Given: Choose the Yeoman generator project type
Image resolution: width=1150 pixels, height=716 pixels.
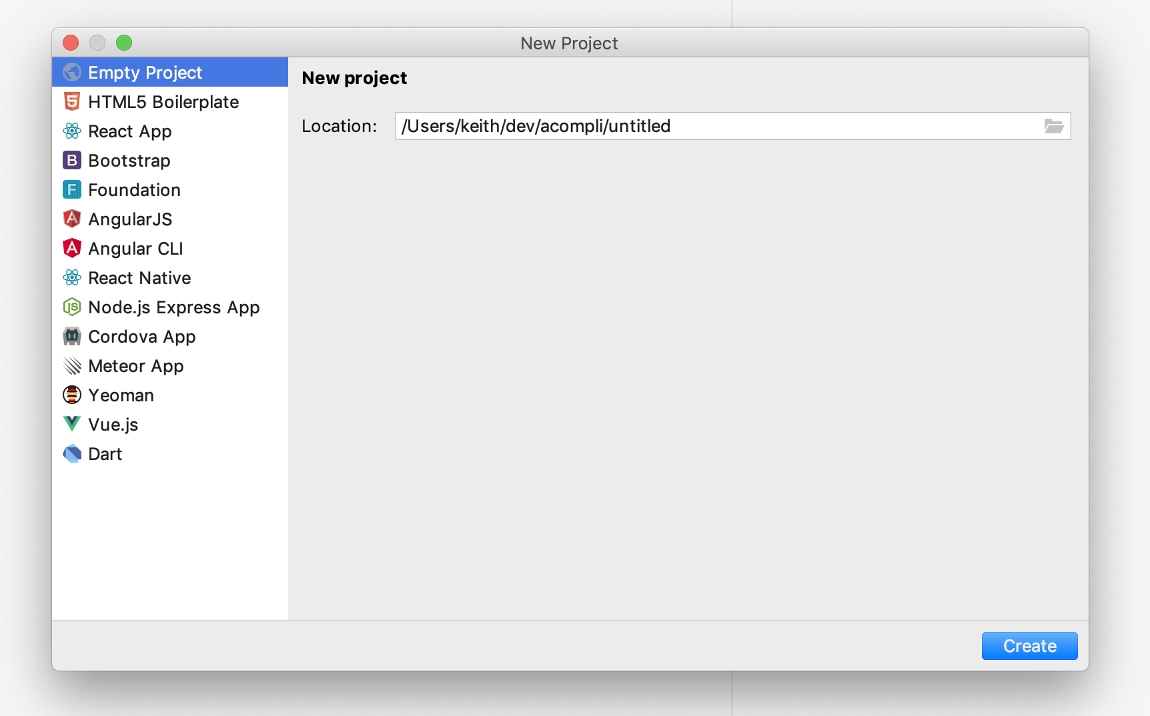Looking at the screenshot, I should click(x=121, y=395).
